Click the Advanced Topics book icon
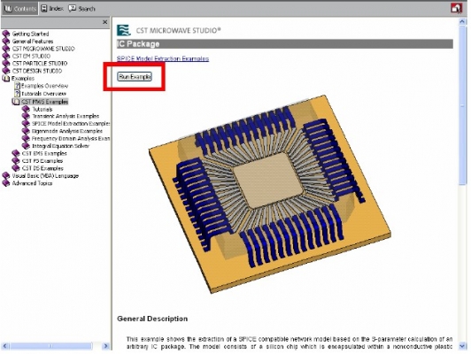The width and height of the screenshot is (471, 354). click(6, 183)
